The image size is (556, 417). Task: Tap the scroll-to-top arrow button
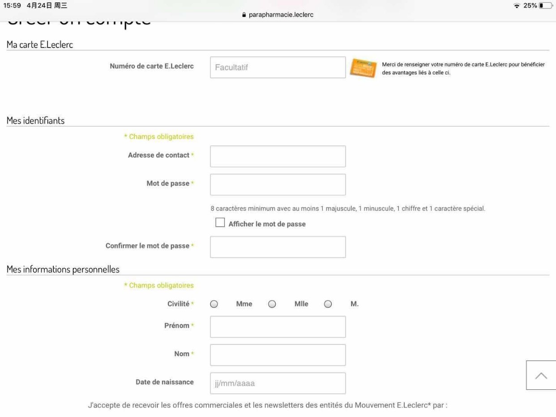click(541, 375)
